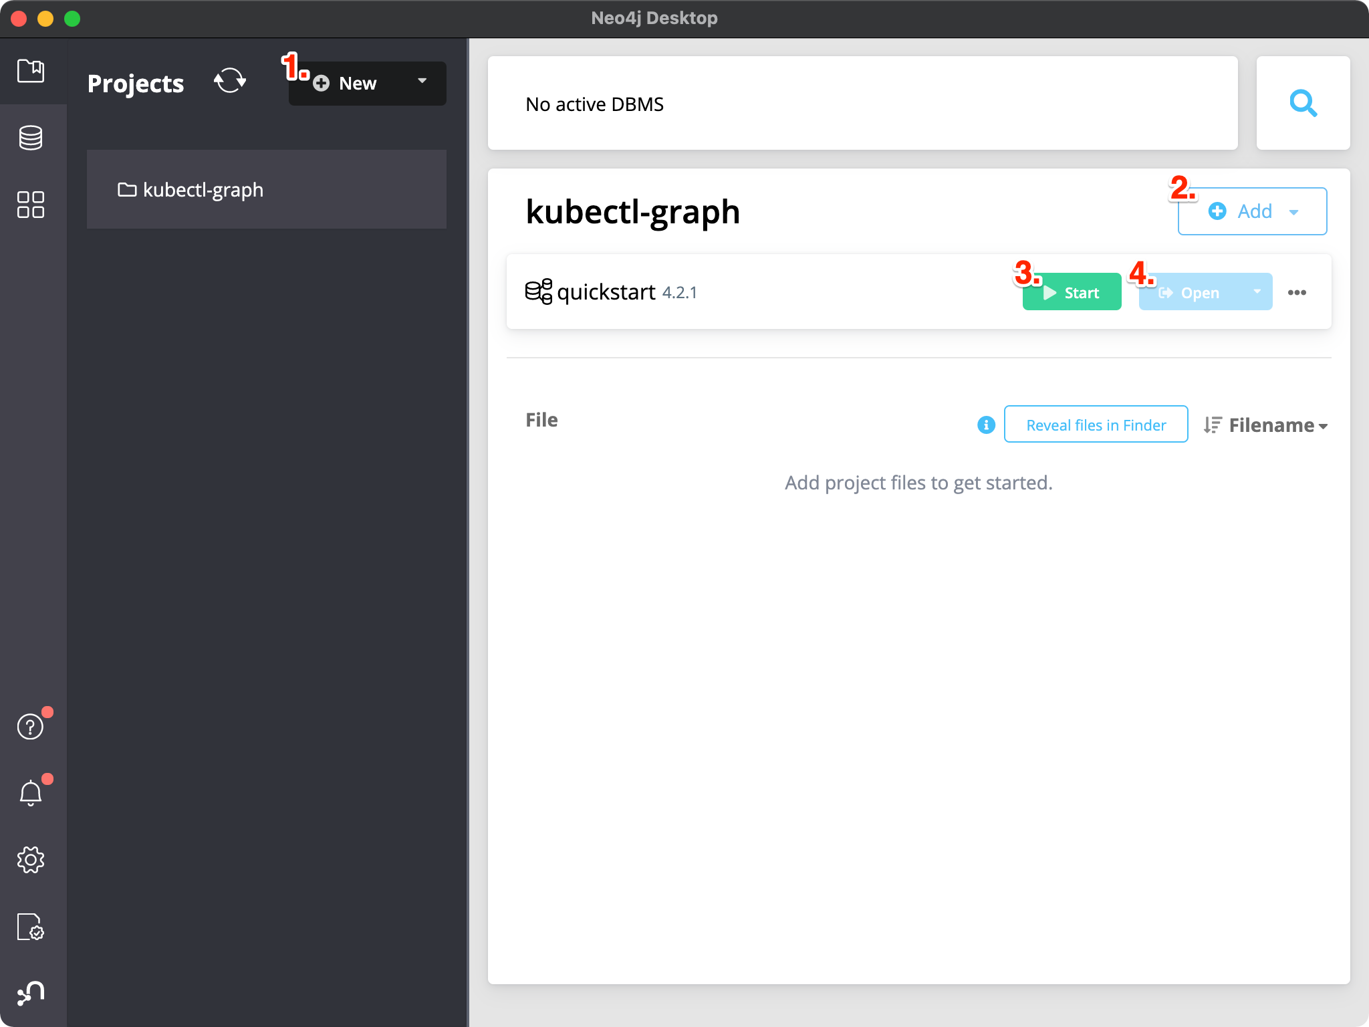Click the Neo4j logo icon at bottom
The height and width of the screenshot is (1027, 1369).
[31, 993]
